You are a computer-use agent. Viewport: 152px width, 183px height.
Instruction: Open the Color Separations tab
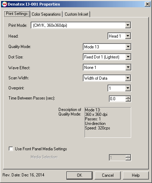tap(46, 14)
